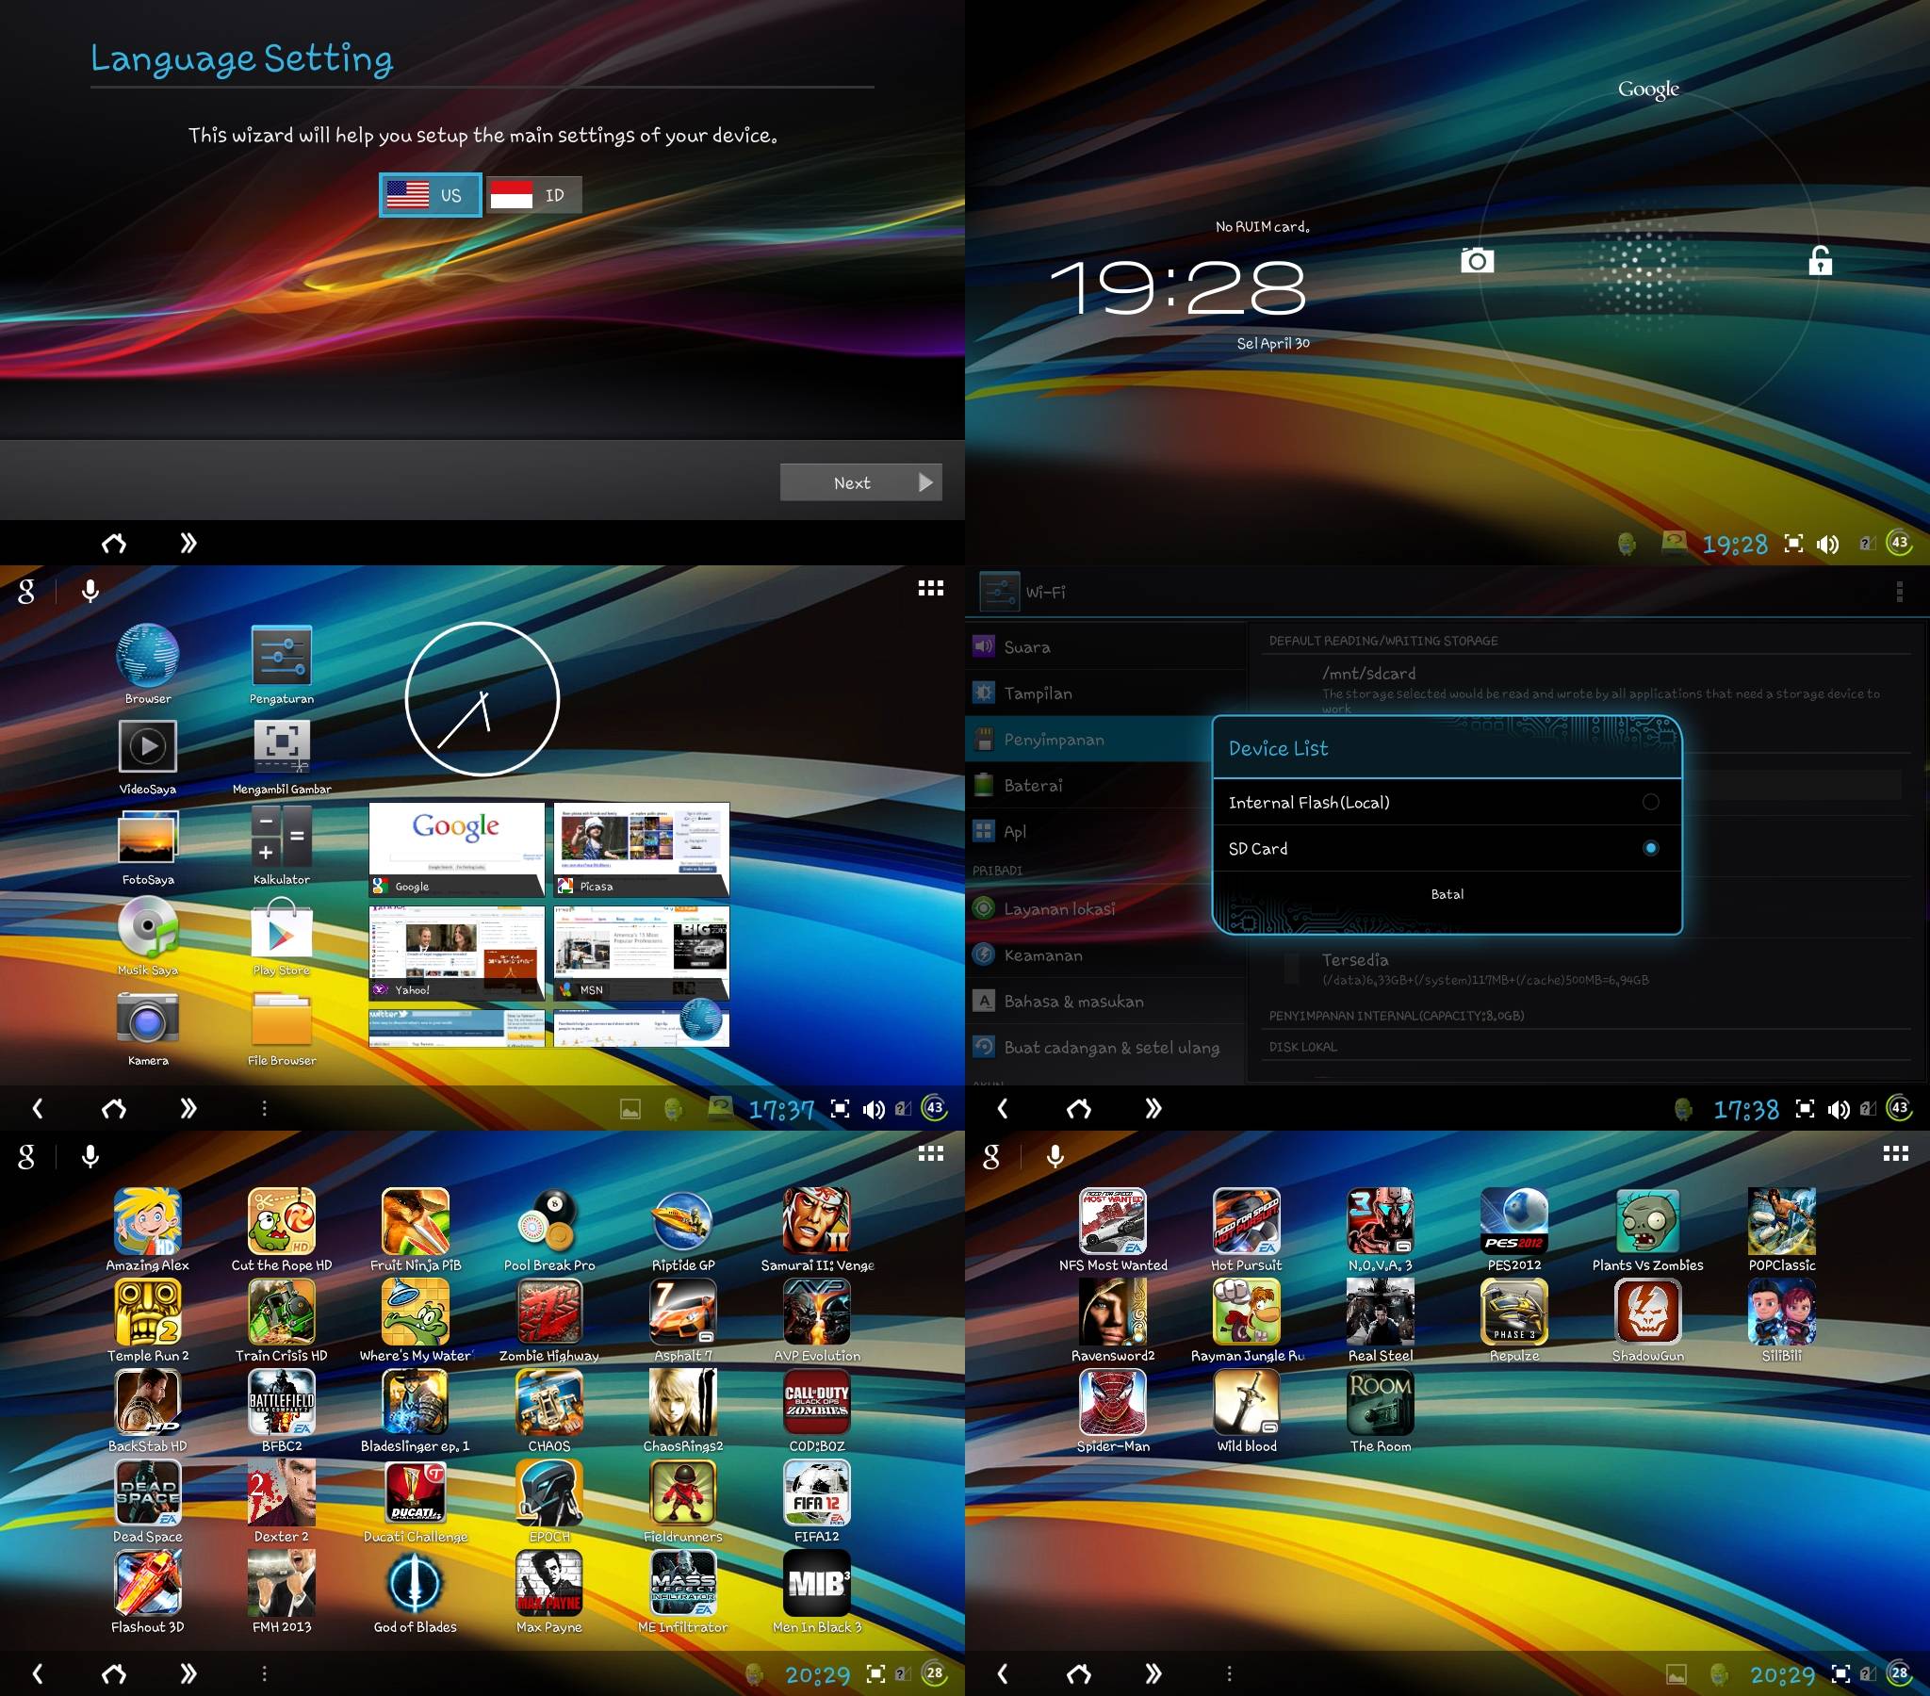Screen dimensions: 1930x1696
Task: Tap the battery 28 indicator beside the Men In Black 3 icon
Action: [933, 1672]
